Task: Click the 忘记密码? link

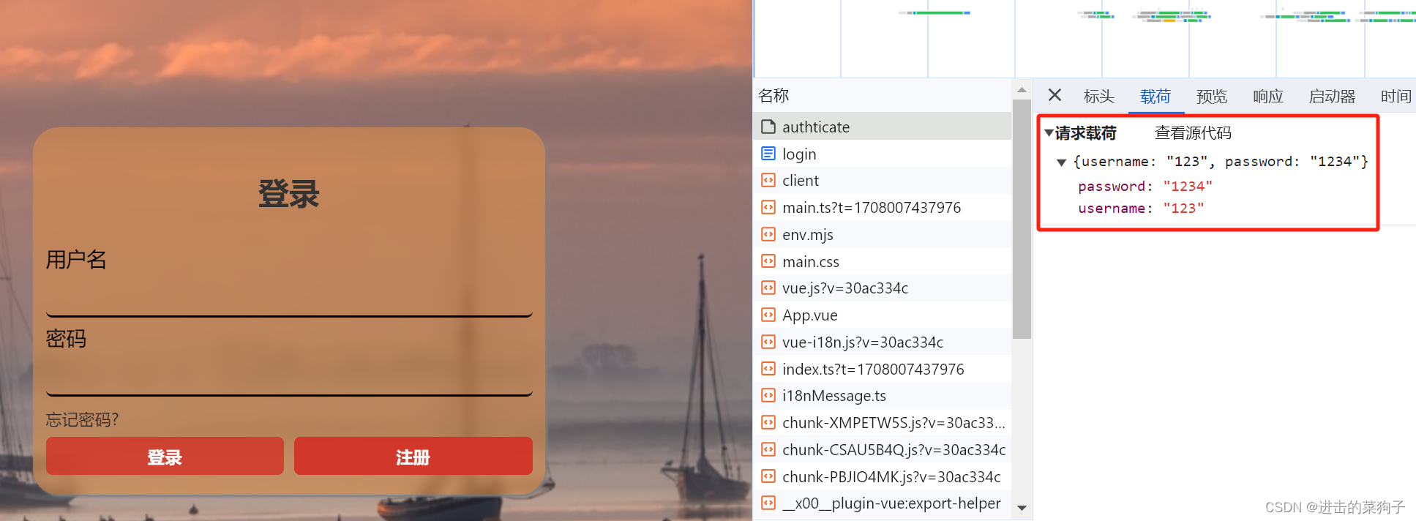Action: (82, 420)
